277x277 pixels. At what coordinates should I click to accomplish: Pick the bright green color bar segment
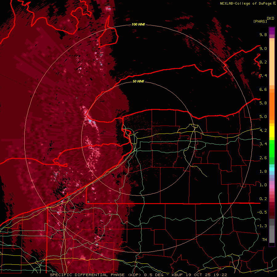[272, 148]
